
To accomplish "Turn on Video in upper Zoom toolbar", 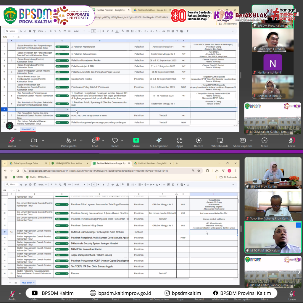I will pos(34,142).
